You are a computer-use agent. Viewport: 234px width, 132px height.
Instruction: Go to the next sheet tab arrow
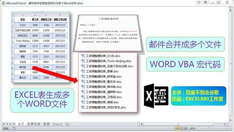click(10, 124)
